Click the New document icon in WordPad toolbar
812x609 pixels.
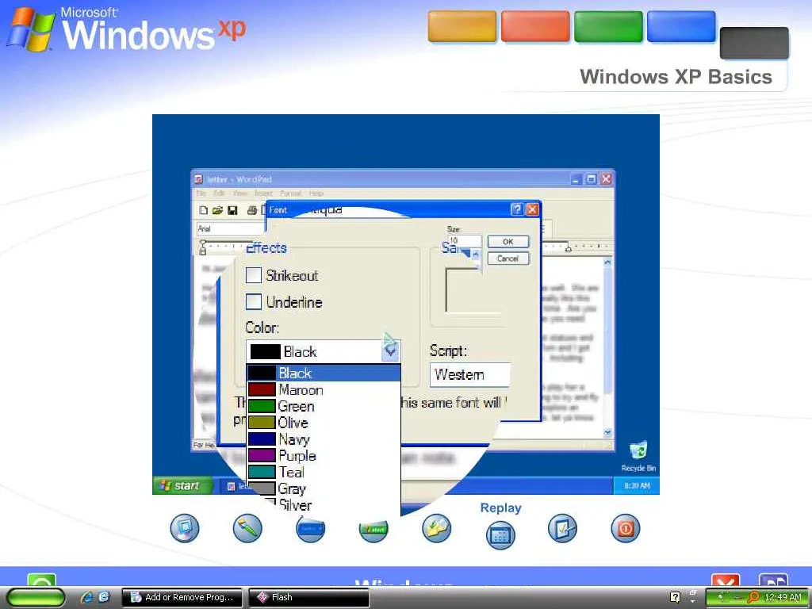204,209
